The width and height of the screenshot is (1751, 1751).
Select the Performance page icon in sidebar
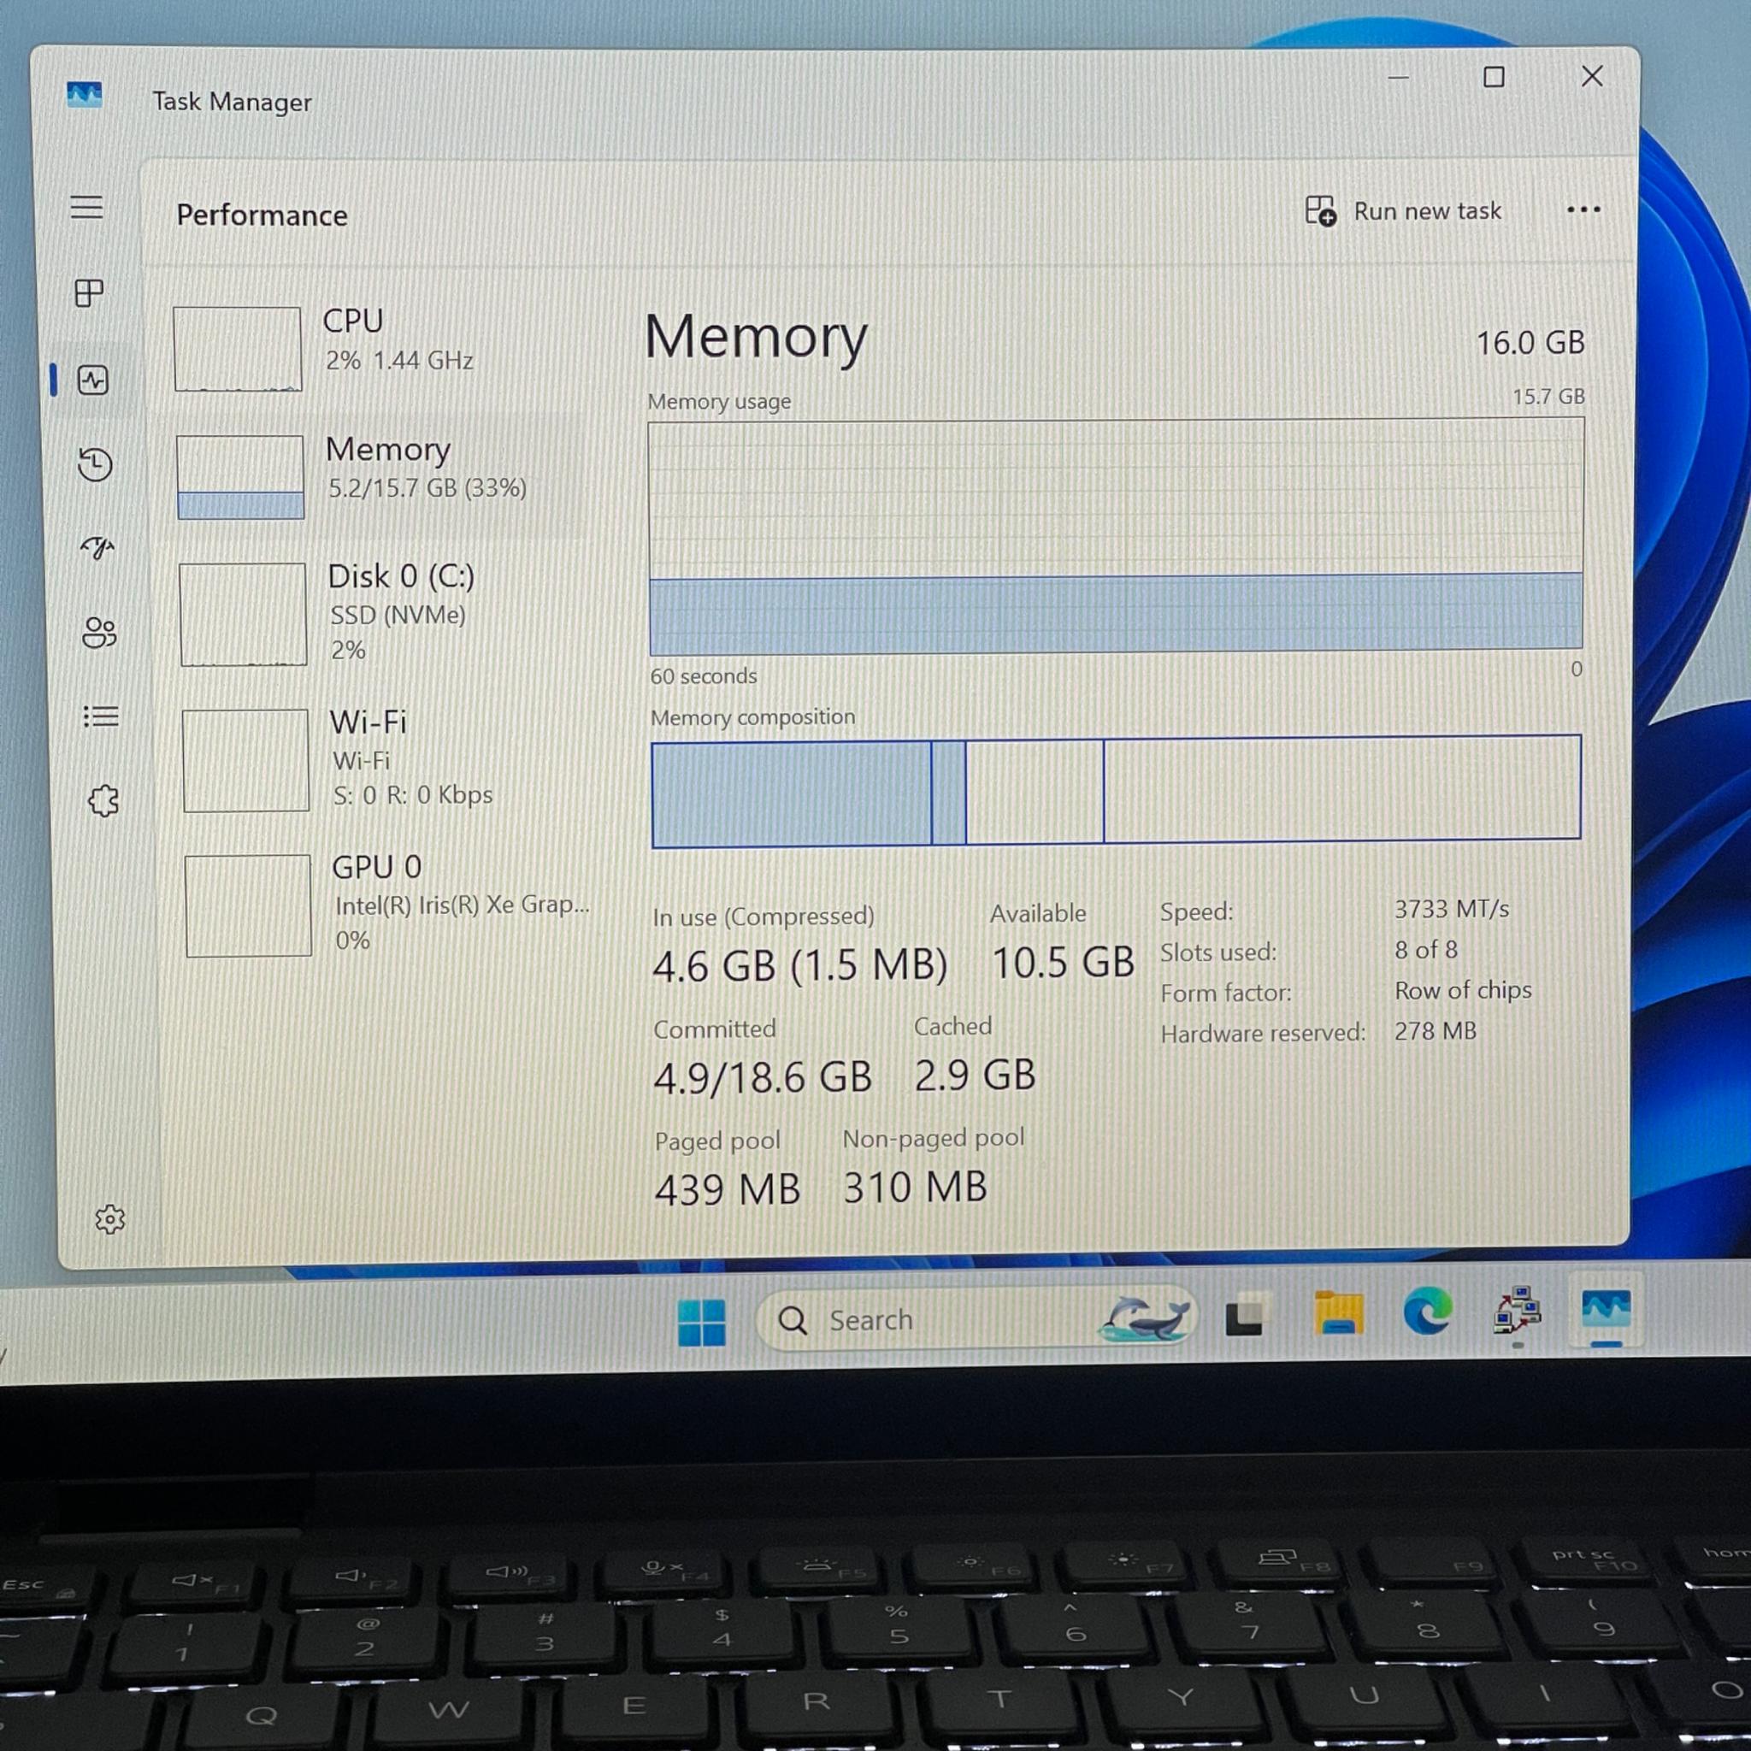[92, 380]
